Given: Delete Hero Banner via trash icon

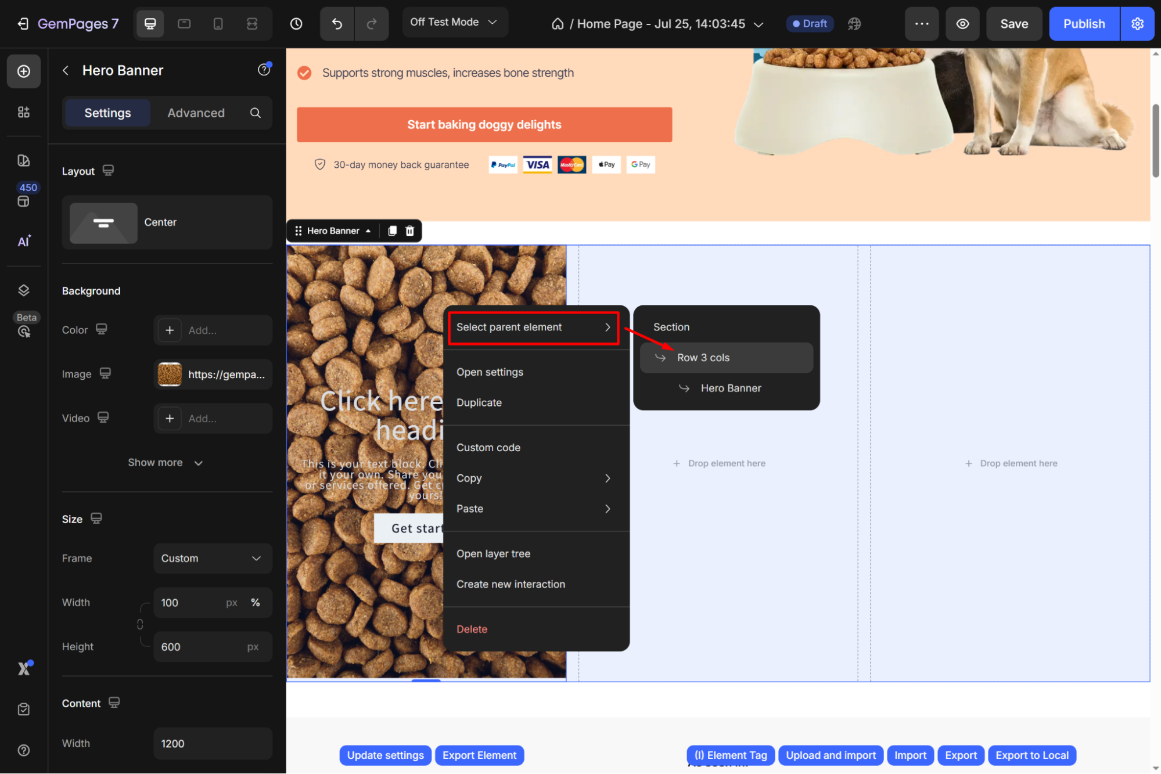Looking at the screenshot, I should click(409, 231).
